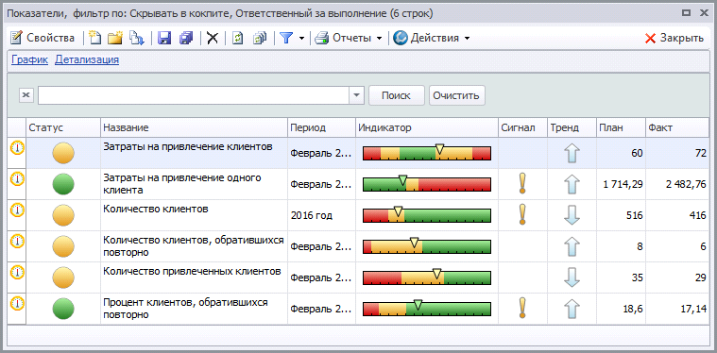Click the funnel filter icon
This screenshot has height=353, width=717.
pos(286,38)
